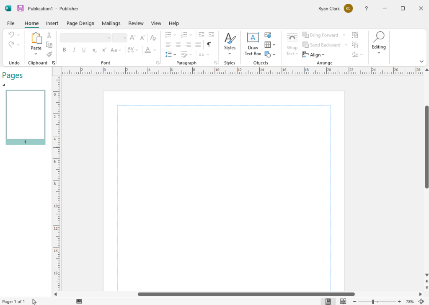The width and height of the screenshot is (429, 305).
Task: Toggle paragraph marks special characters
Action: click(209, 44)
